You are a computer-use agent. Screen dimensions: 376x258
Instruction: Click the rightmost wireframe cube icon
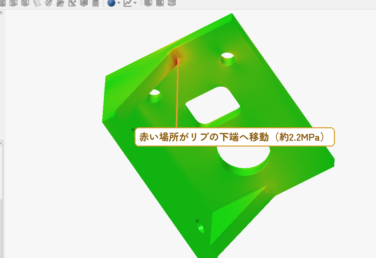172,3
